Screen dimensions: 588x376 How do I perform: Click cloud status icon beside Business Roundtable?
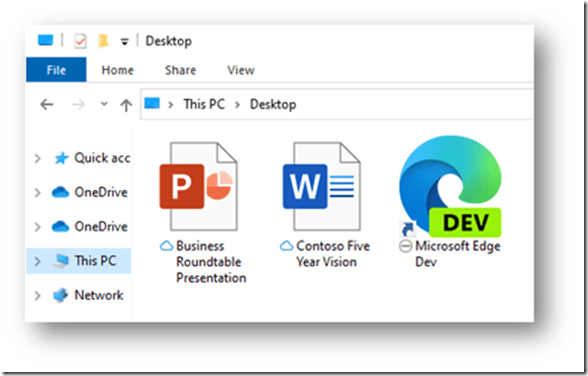166,246
